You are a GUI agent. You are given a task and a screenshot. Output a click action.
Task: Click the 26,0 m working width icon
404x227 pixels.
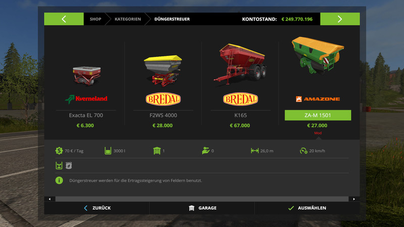[255, 150]
